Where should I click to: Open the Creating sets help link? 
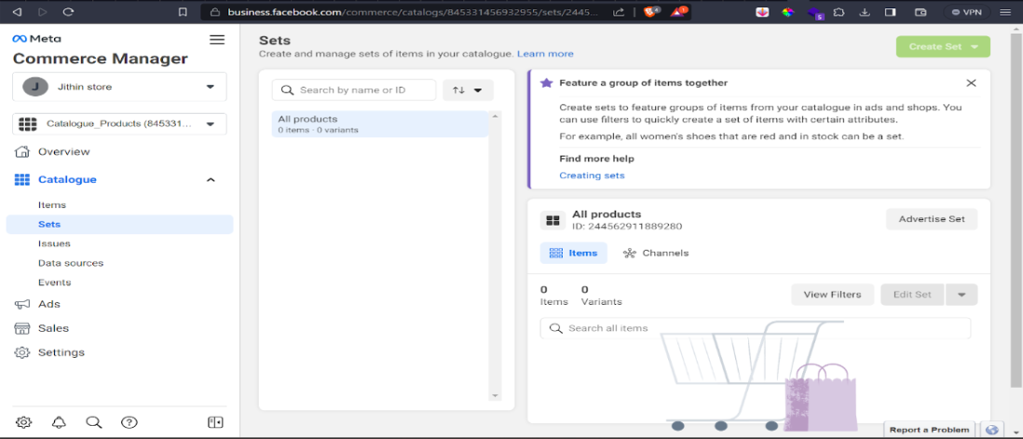pyautogui.click(x=592, y=175)
